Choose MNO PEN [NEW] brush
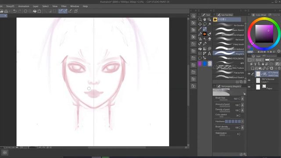 [229, 58]
